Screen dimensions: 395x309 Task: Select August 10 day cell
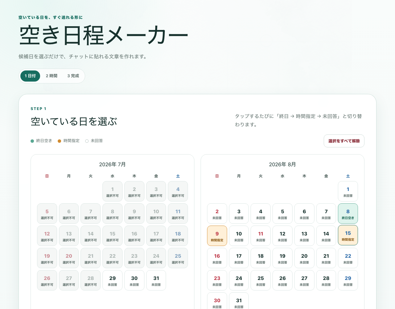click(x=239, y=236)
